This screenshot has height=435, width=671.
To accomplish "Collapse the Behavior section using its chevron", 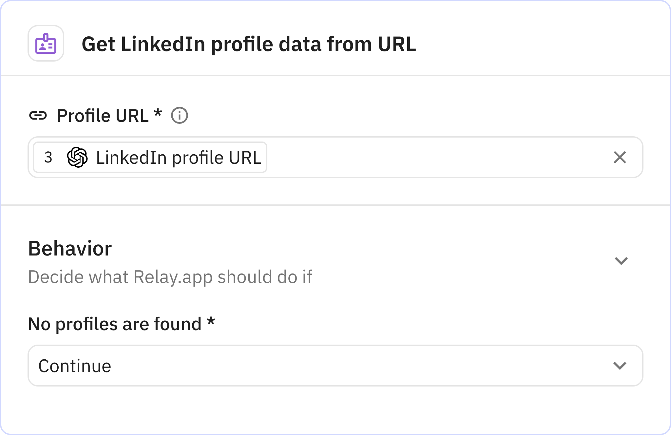I will click(x=621, y=261).
